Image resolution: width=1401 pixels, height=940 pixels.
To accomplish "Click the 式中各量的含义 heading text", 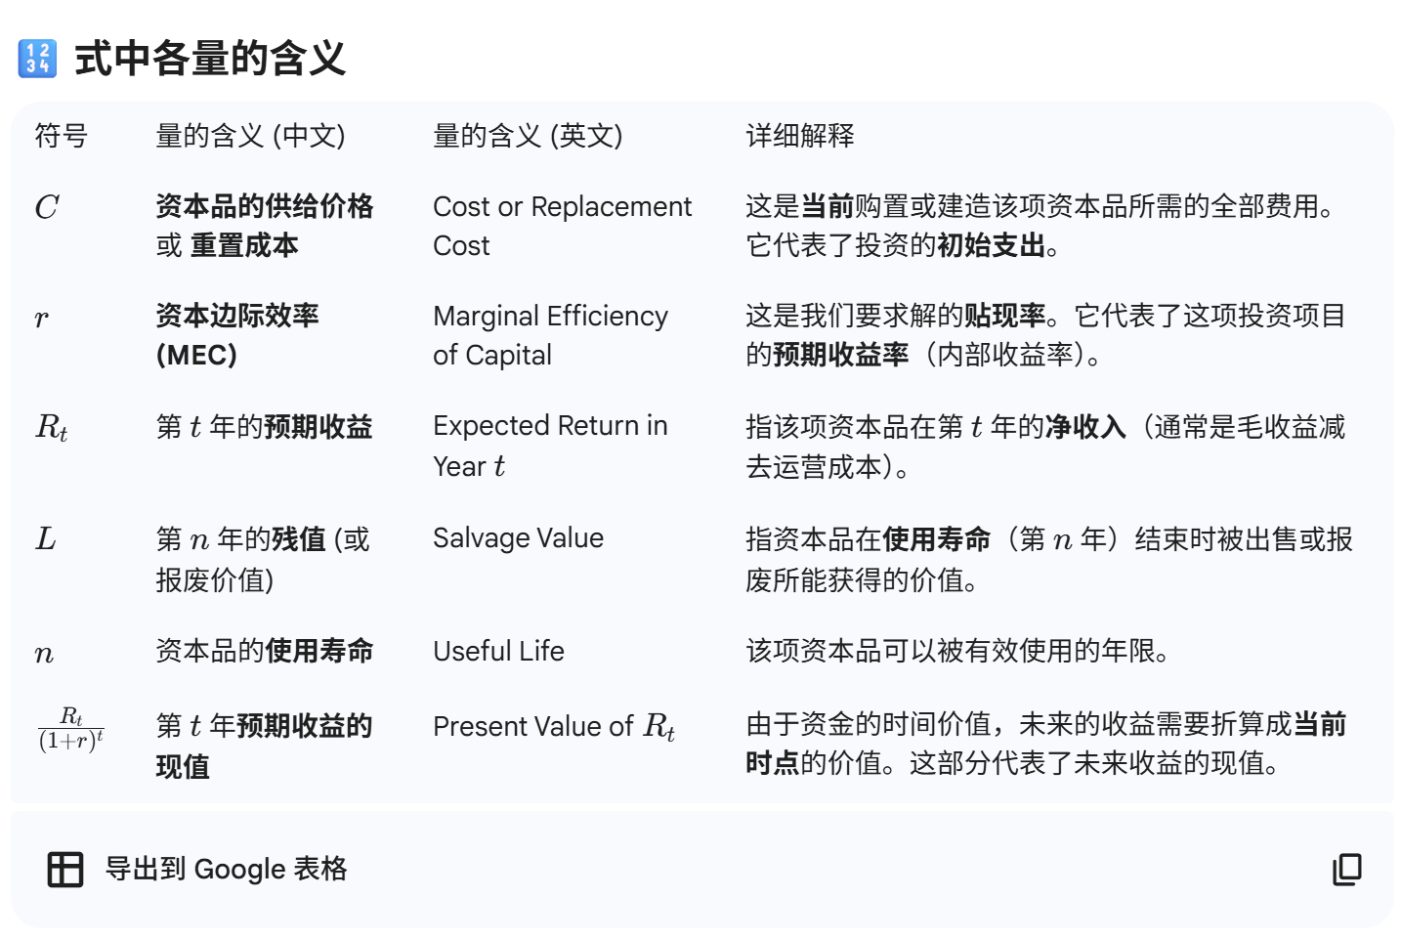I will coord(210,59).
